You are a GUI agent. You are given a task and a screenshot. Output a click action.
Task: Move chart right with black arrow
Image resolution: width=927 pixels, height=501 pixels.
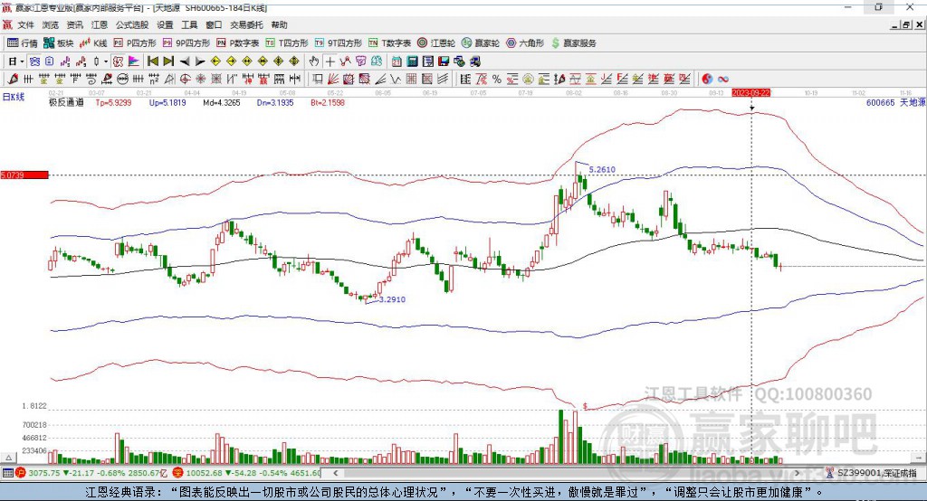(200, 61)
